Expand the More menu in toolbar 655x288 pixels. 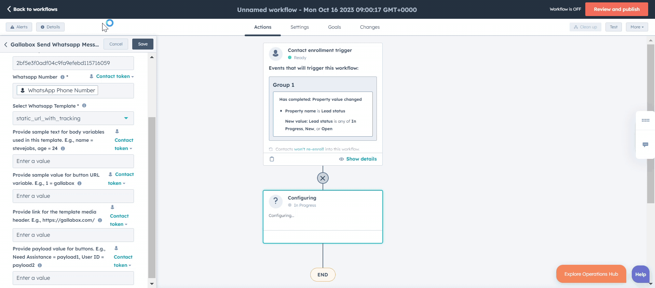(637, 27)
